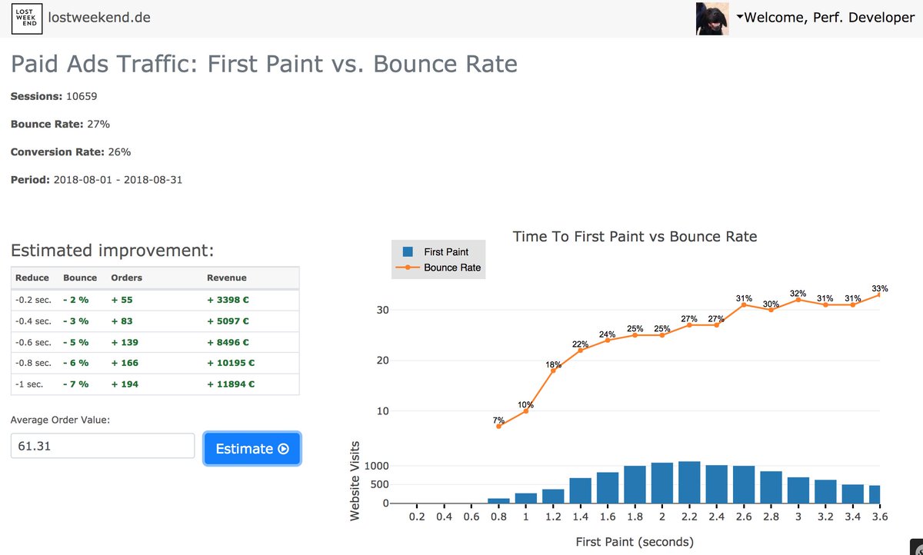Screen dimensions: 923x555
Task: Click the + 8496 € revenue cell
Action: pyautogui.click(x=228, y=342)
